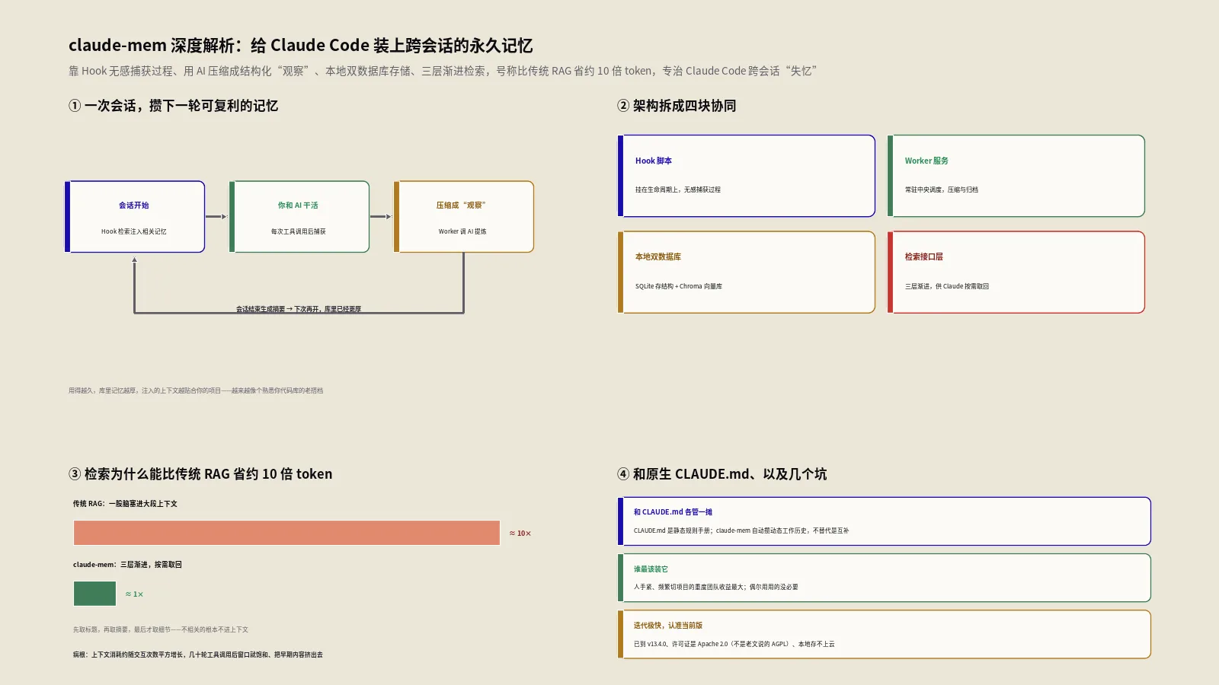Click the flow box title "你和 AI 干活"

298,205
